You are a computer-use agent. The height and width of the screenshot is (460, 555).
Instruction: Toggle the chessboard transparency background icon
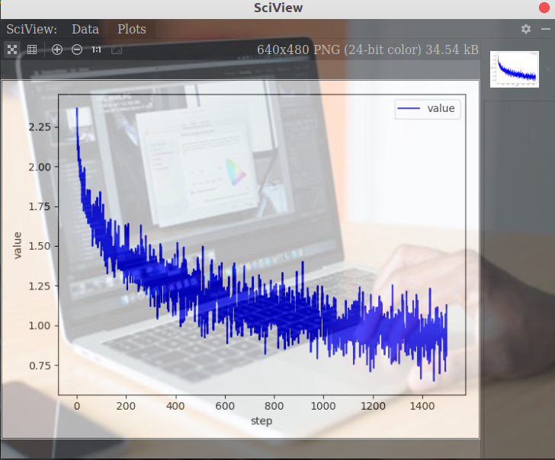[12, 50]
